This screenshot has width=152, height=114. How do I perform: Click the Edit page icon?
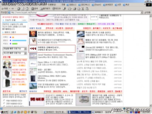(x=79, y=9)
